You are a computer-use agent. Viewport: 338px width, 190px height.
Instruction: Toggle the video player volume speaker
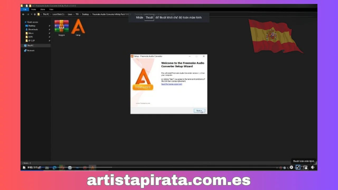[x=313, y=167]
